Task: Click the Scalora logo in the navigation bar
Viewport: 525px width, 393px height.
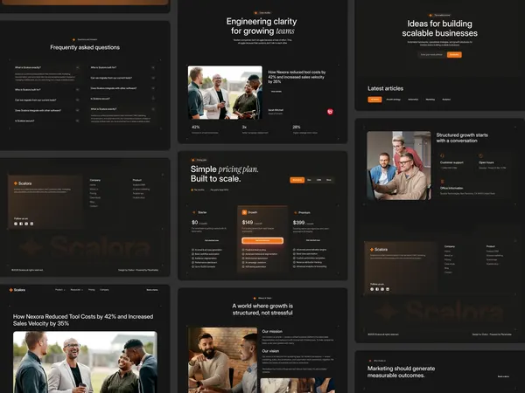Action: [x=17, y=290]
